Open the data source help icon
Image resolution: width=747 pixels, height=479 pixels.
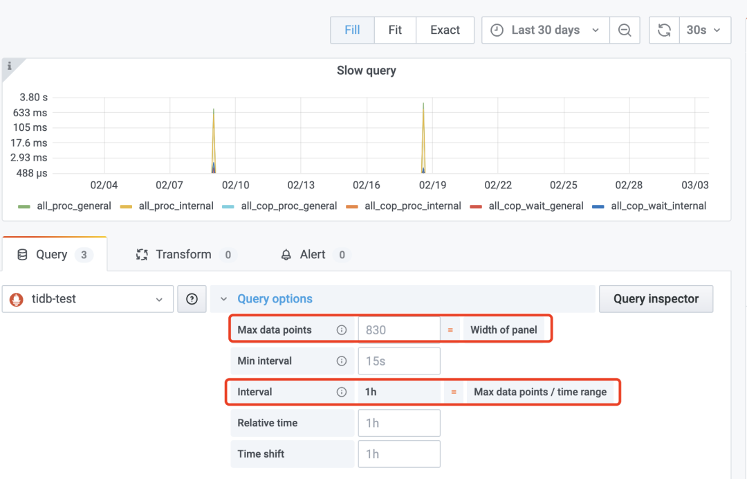click(x=192, y=299)
